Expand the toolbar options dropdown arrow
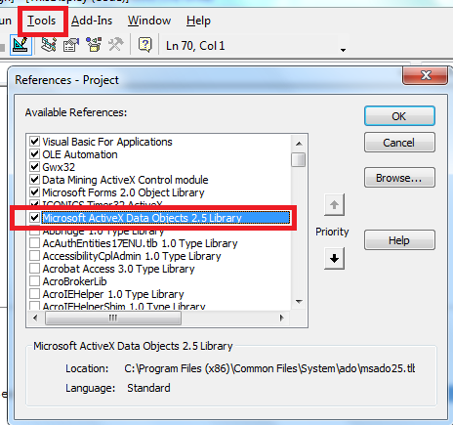The width and height of the screenshot is (453, 425). [343, 50]
